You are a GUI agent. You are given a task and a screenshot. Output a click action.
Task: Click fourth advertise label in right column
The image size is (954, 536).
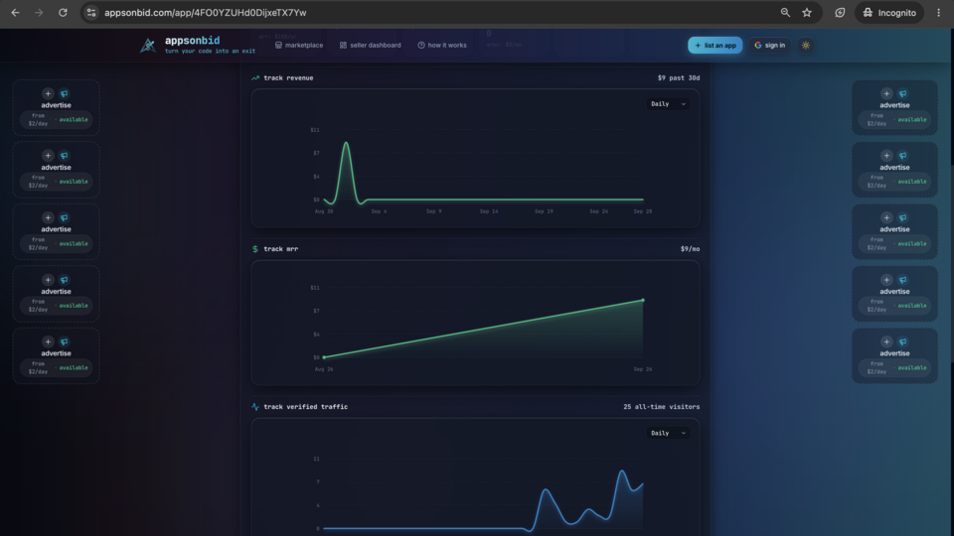tap(894, 291)
